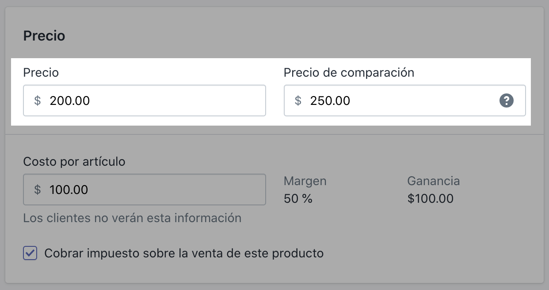The width and height of the screenshot is (549, 290).
Task: Click the $100.00 profit value
Action: point(430,199)
